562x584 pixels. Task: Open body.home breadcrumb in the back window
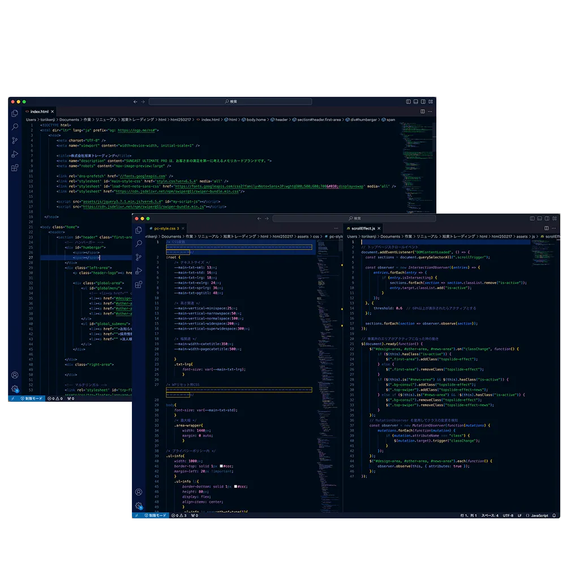pyautogui.click(x=254, y=120)
